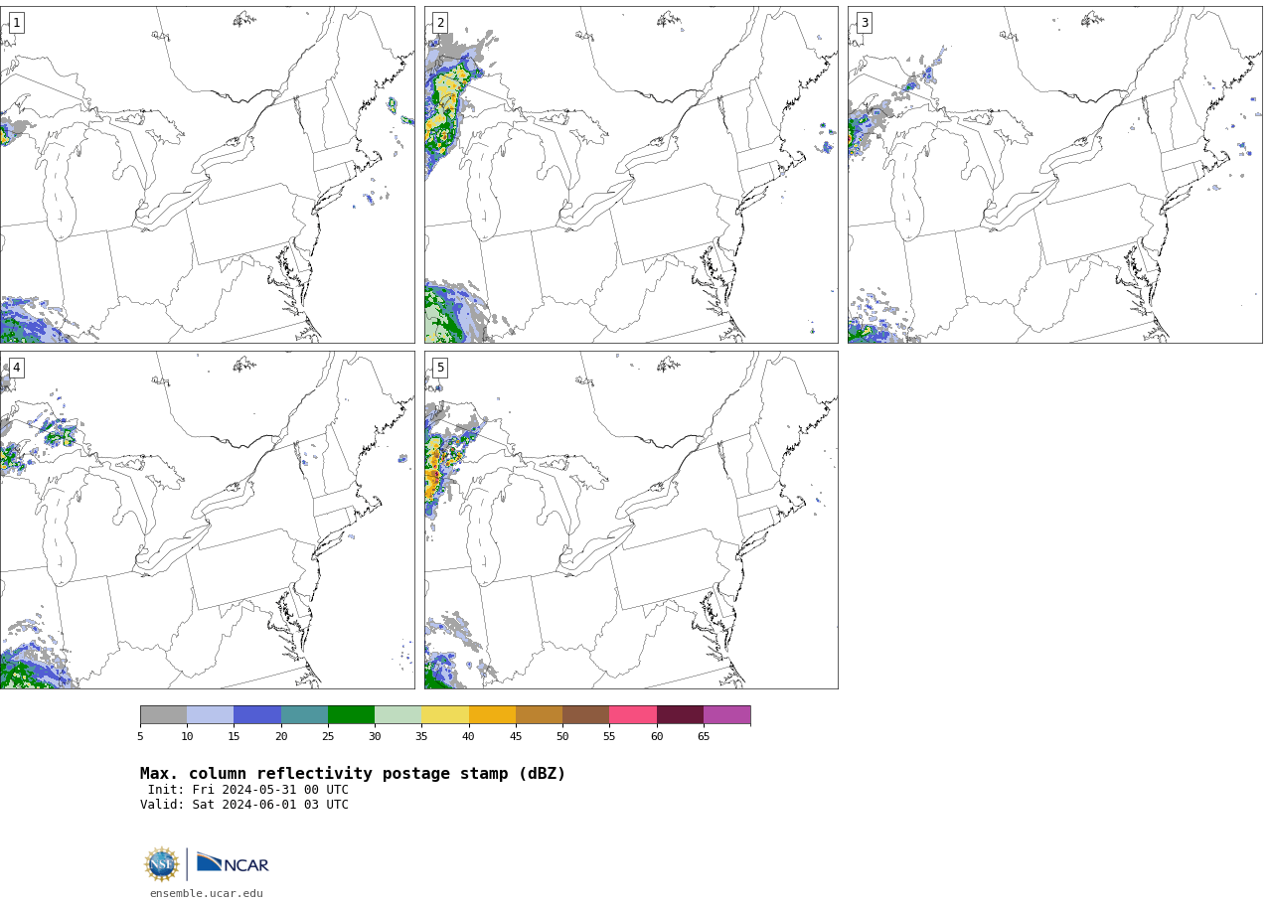Open ensemble member 4 reflectivity map
Image resolution: width=1272 pixels, height=904 pixels.
point(207,520)
